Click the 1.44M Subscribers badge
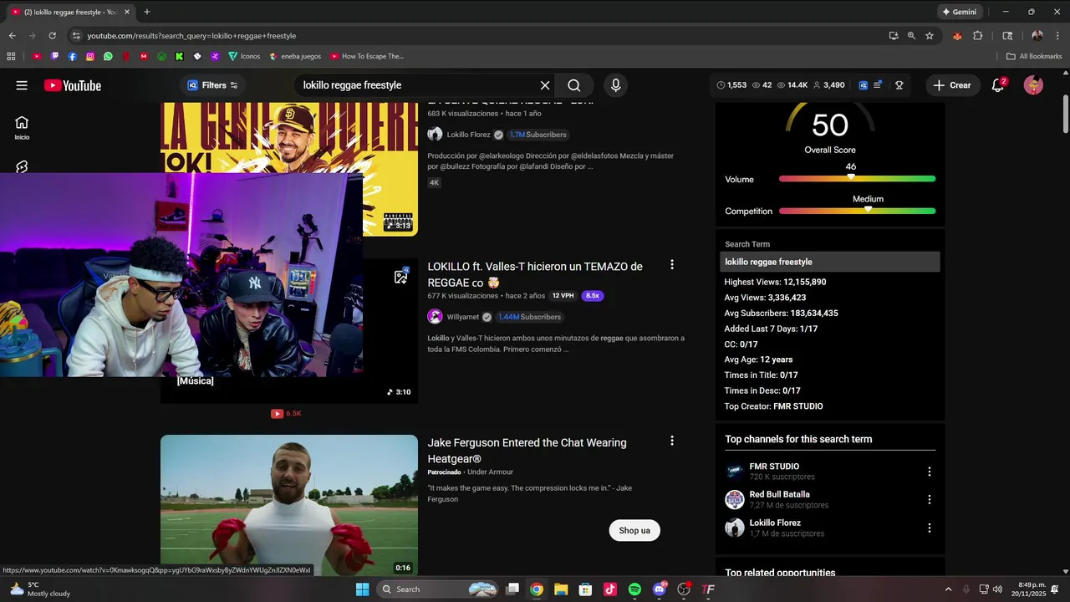The image size is (1070, 602). 529,317
